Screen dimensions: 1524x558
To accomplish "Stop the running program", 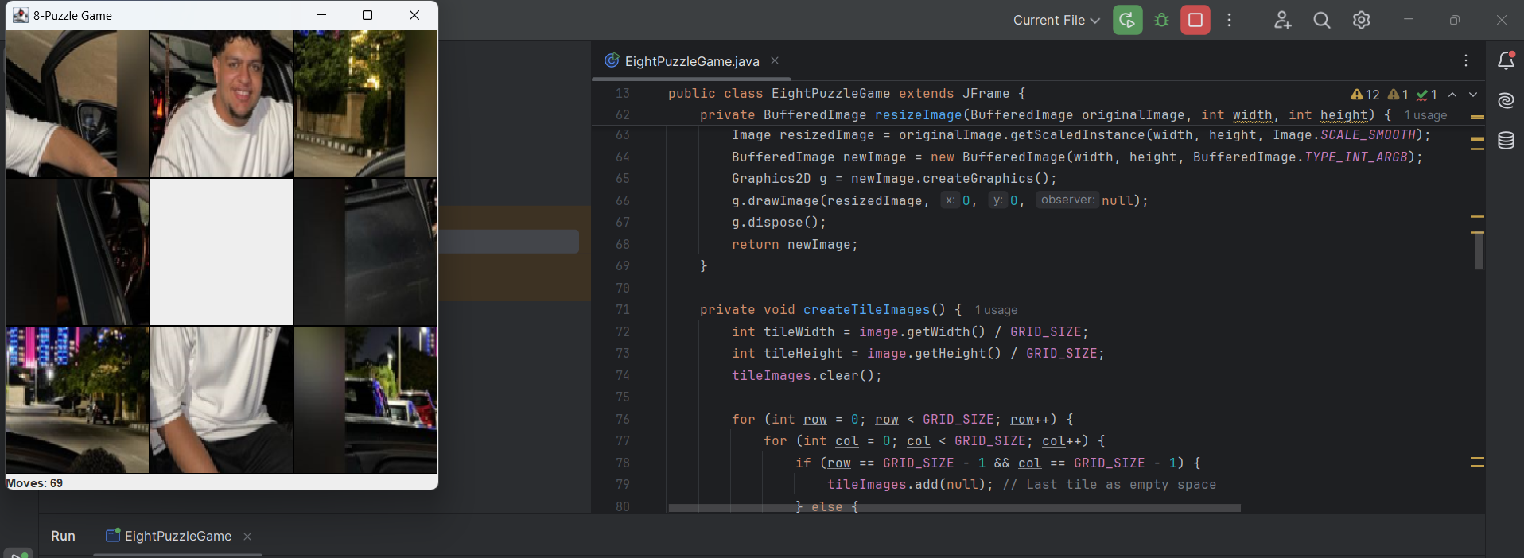I will pos(1195,20).
